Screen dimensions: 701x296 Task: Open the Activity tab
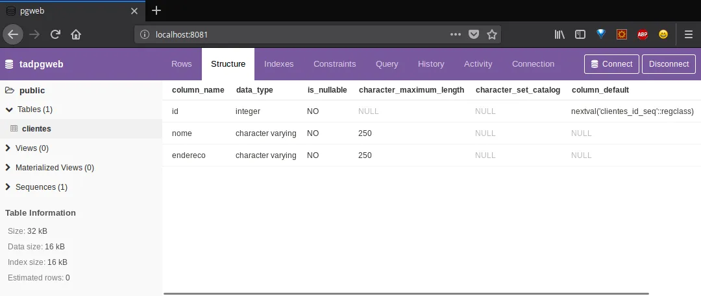(478, 64)
